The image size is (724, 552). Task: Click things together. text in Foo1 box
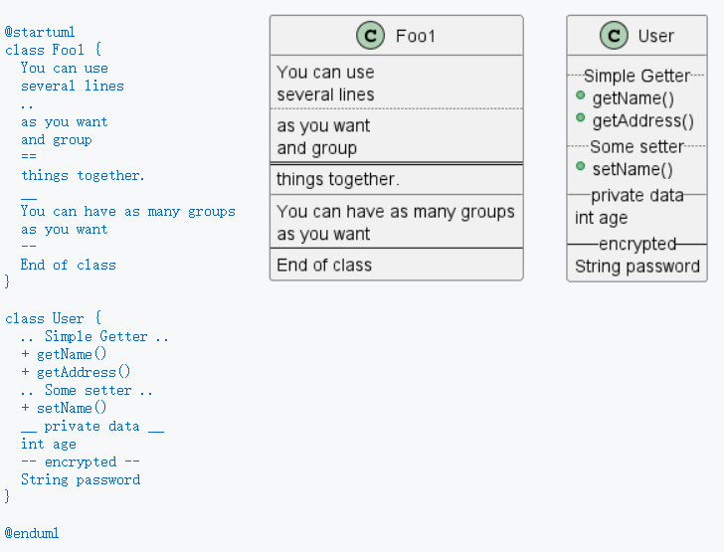tap(337, 179)
